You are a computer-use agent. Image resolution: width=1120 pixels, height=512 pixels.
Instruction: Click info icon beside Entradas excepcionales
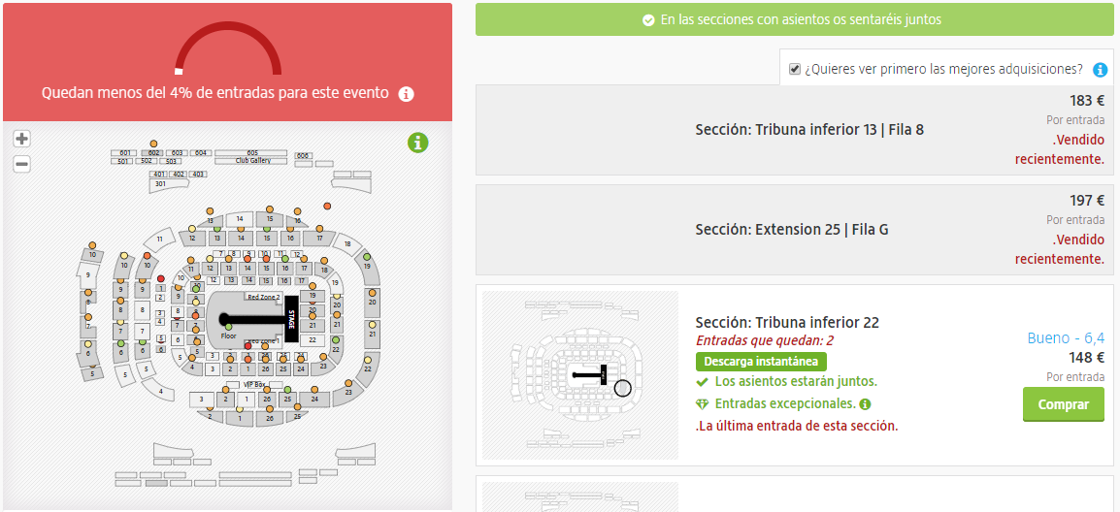865,404
